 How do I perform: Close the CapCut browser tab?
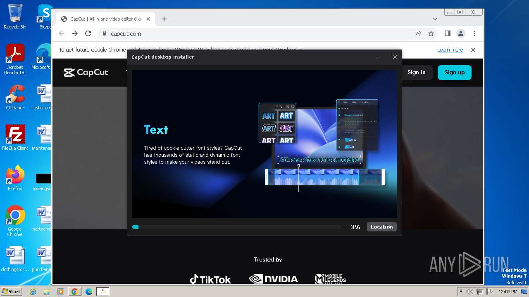(148, 19)
